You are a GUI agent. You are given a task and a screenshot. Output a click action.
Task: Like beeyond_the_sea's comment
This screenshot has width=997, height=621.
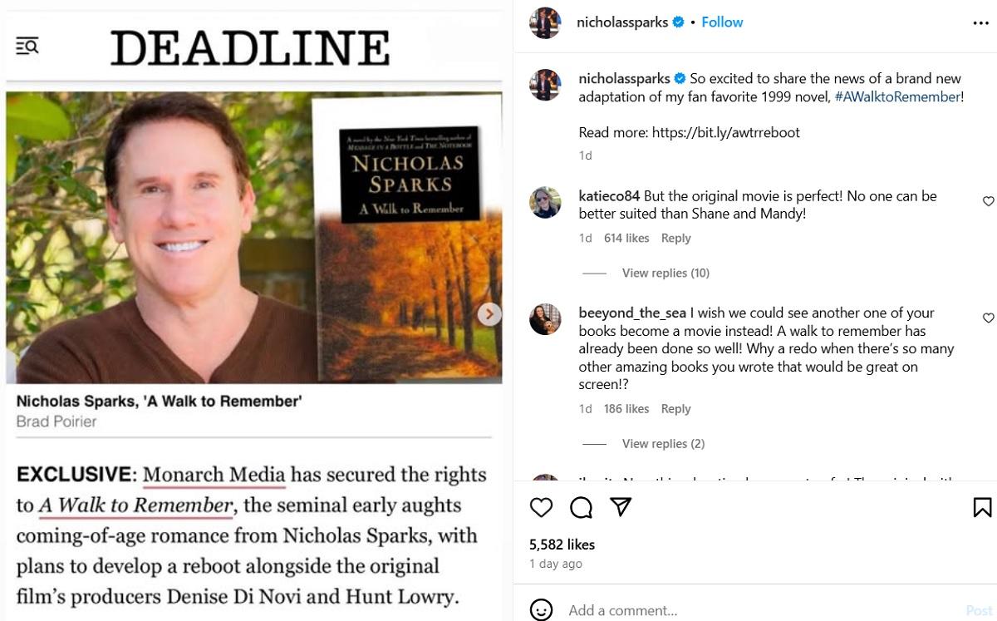click(988, 318)
